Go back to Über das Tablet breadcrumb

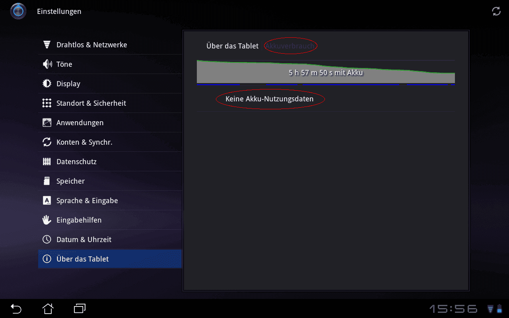tap(233, 46)
